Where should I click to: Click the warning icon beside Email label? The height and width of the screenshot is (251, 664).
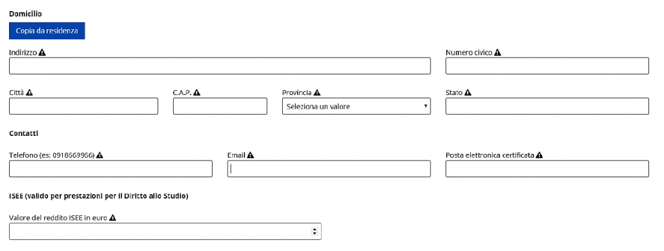[x=251, y=155]
